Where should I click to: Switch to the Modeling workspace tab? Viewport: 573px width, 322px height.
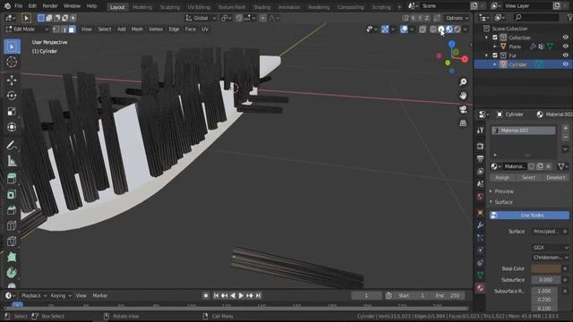[x=142, y=7]
